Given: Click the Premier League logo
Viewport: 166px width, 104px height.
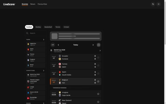Looking at the screenshot, I should (28, 81).
